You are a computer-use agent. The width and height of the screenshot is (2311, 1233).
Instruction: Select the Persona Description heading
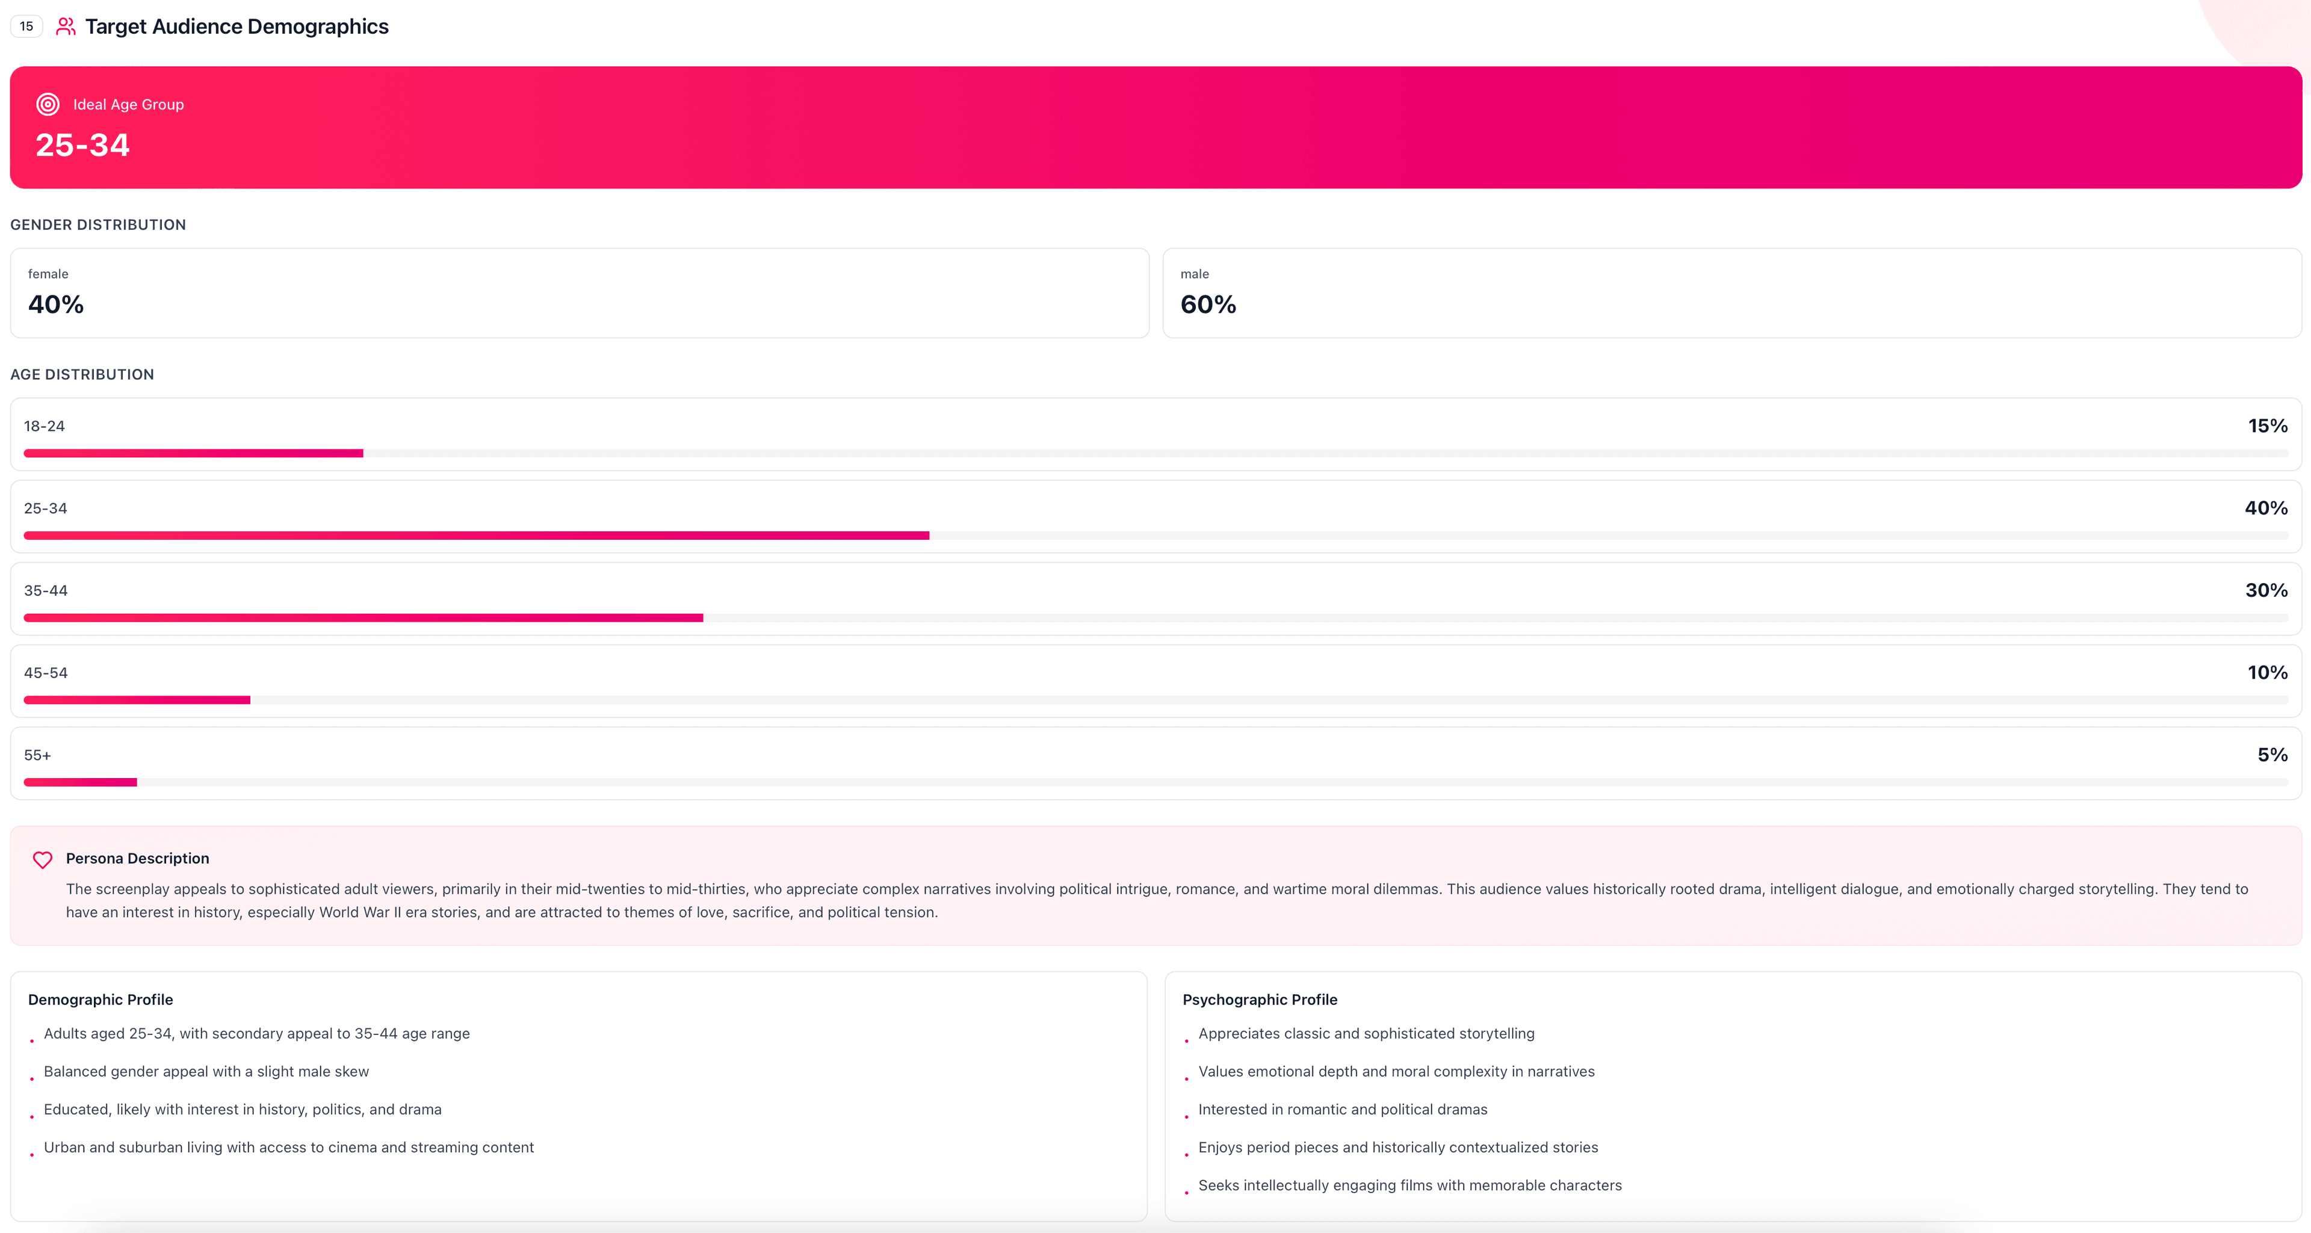(x=137, y=859)
